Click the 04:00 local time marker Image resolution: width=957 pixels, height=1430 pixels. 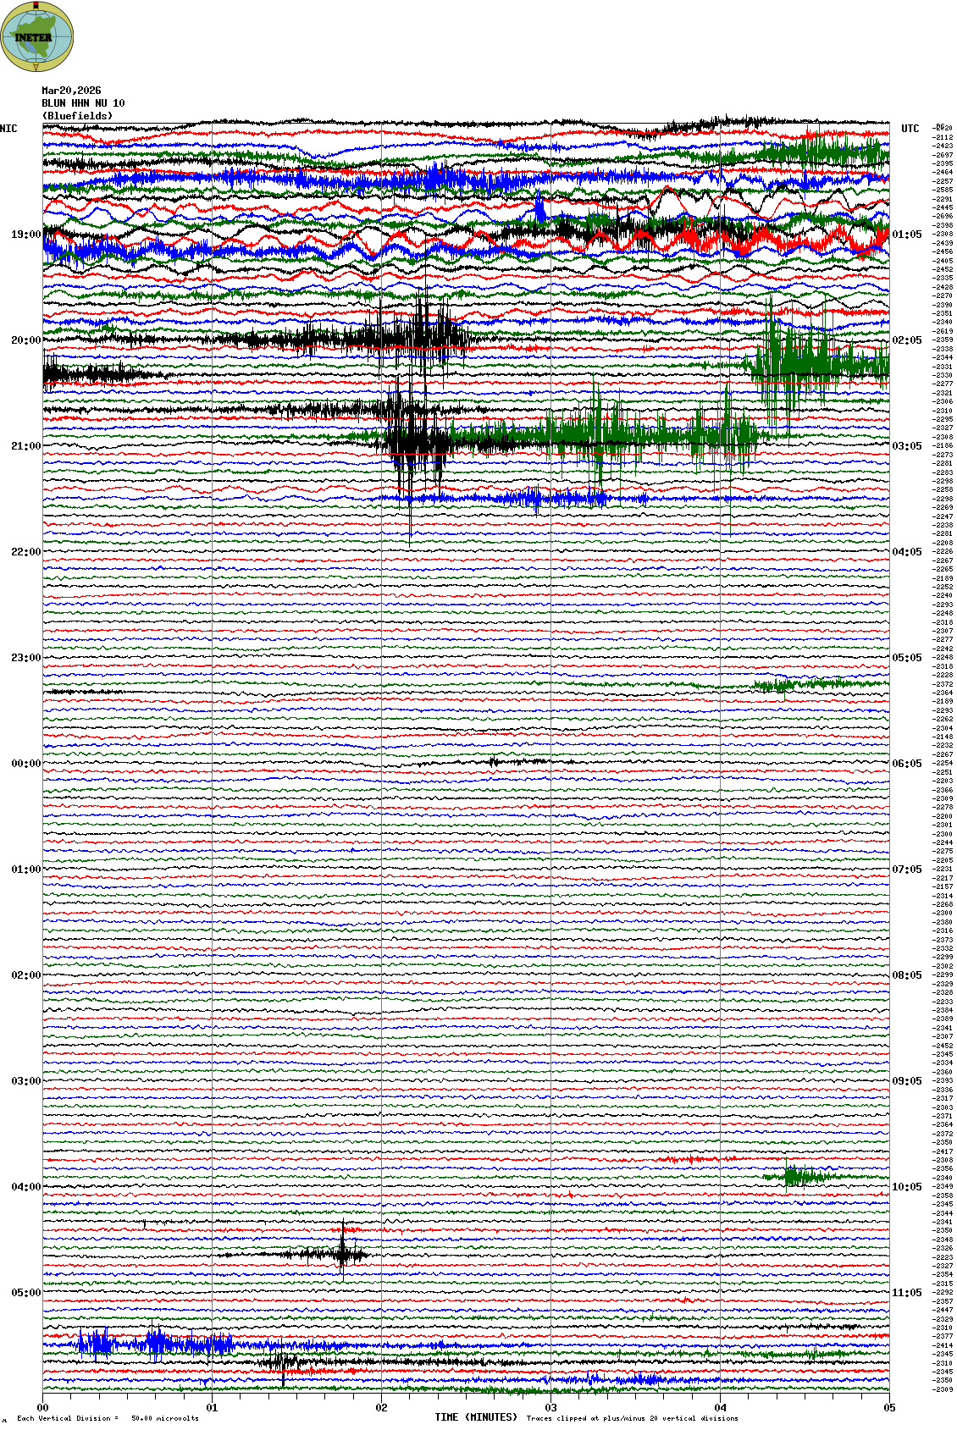click(25, 1187)
